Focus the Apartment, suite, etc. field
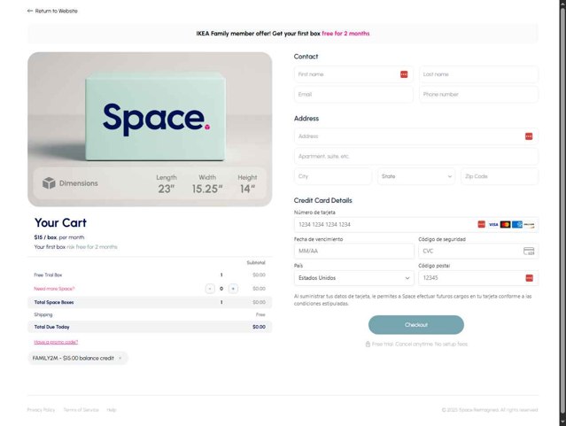 (415, 157)
